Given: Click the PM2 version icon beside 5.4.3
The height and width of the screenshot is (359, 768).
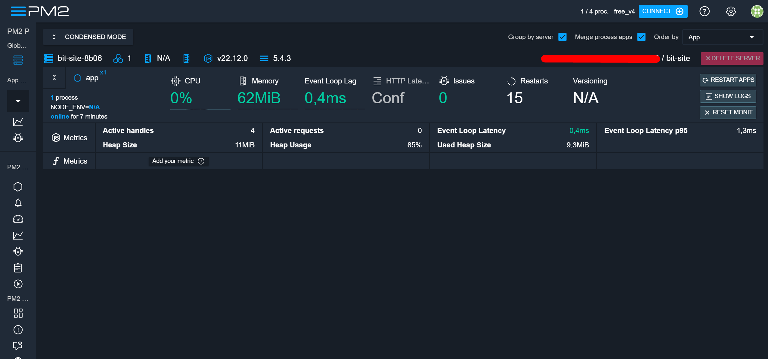Looking at the screenshot, I should [264, 58].
